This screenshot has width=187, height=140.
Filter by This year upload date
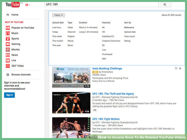(x=57, y=45)
